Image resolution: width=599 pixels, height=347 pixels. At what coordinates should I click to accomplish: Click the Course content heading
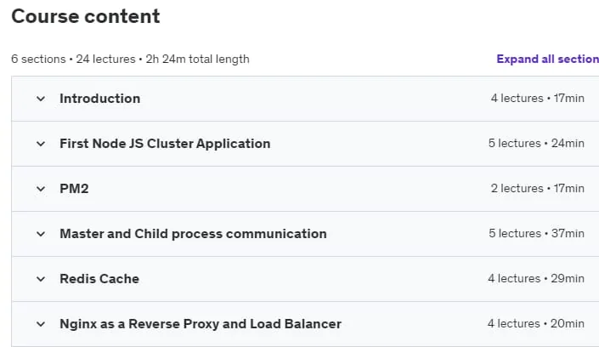[86, 16]
